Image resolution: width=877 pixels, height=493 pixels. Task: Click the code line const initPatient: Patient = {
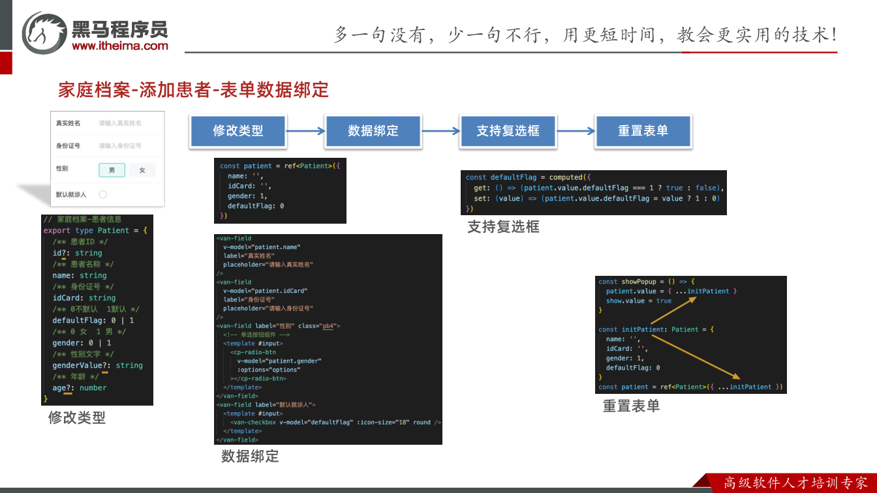coord(656,329)
